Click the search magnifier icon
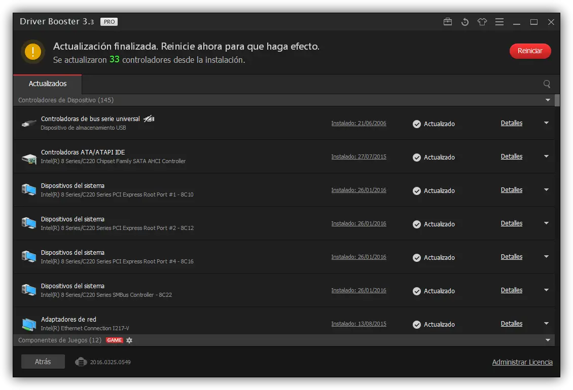 click(547, 84)
